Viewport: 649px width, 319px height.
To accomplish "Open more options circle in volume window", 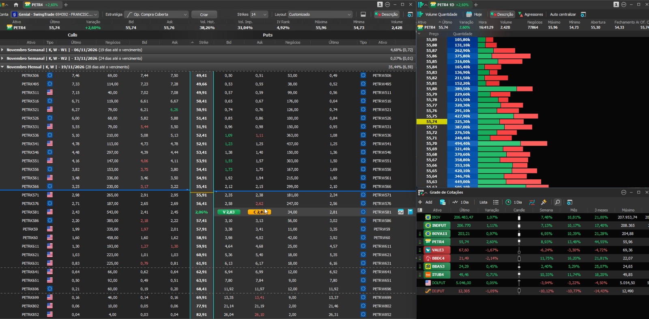I will (x=623, y=4).
